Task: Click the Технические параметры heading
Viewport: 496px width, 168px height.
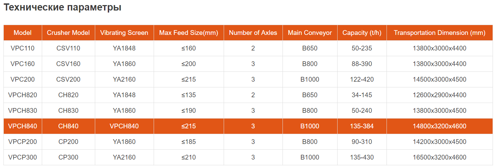Action: [x=63, y=7]
